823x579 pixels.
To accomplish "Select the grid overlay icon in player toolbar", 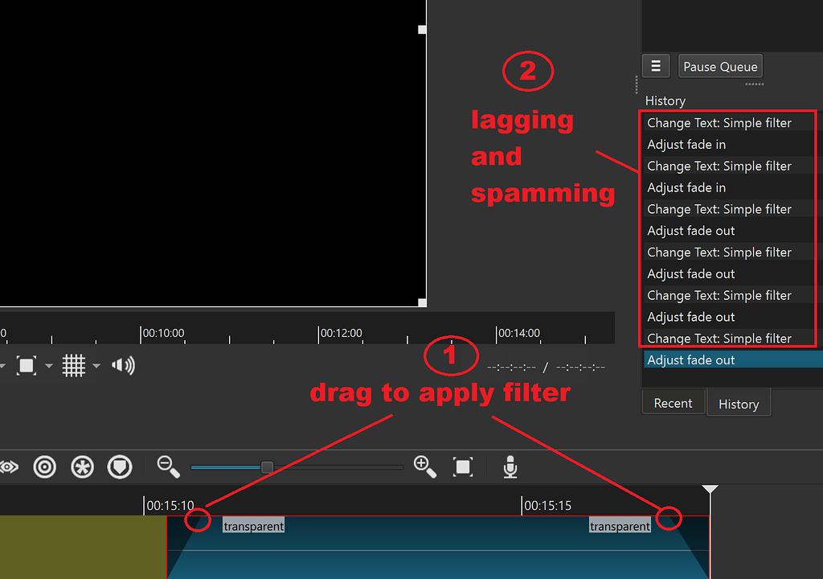I will pyautogui.click(x=73, y=365).
